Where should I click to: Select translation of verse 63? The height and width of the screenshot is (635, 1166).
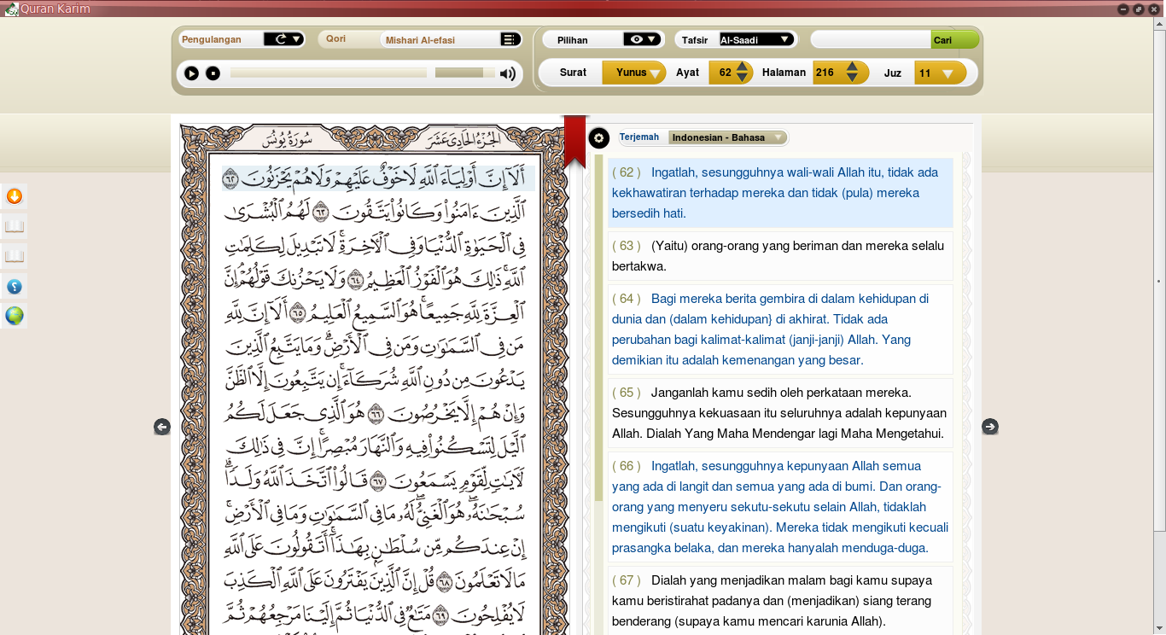(x=780, y=256)
